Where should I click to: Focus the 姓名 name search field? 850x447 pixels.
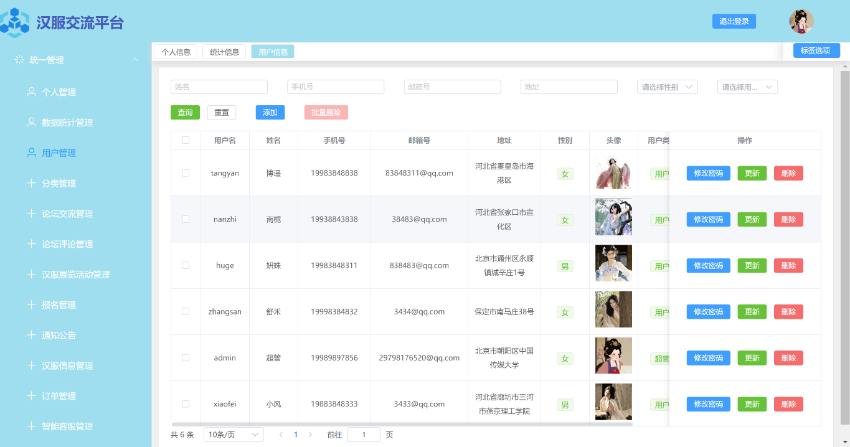pos(219,87)
